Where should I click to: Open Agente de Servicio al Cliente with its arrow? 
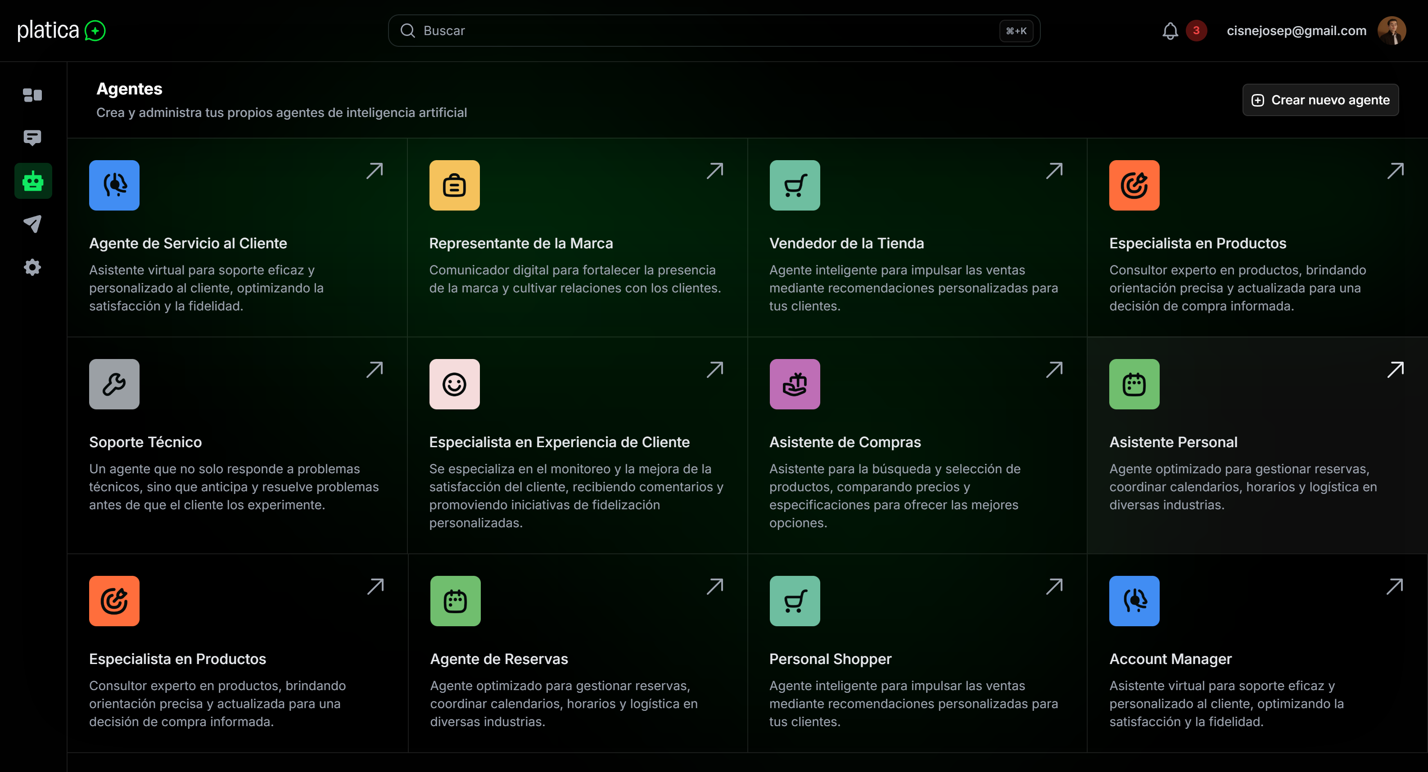click(375, 171)
